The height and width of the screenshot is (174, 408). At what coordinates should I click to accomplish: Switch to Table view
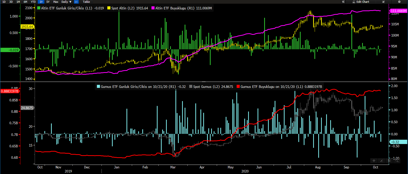pyautogui.click(x=86, y=2)
